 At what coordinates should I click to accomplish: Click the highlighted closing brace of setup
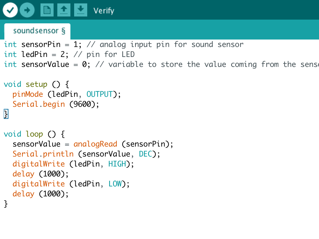point(6,114)
